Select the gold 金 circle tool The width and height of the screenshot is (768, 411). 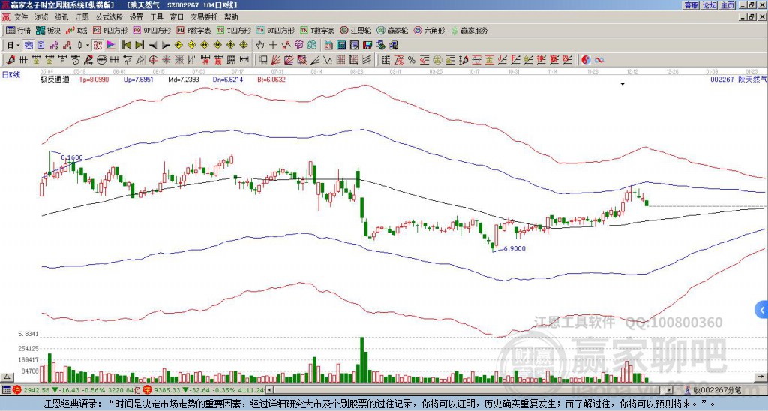437,60
